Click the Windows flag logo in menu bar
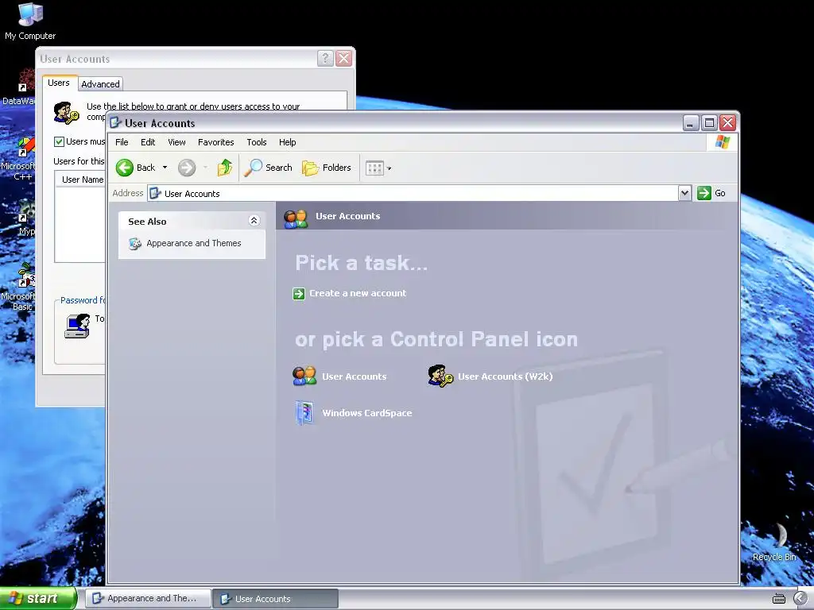 [x=722, y=142]
